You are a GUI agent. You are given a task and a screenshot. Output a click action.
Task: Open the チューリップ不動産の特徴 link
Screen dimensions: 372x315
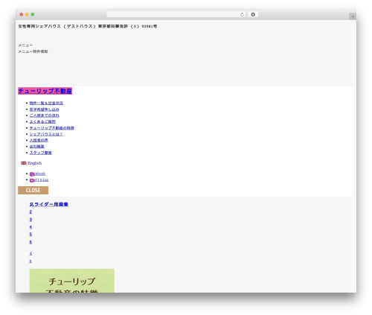tap(52, 128)
